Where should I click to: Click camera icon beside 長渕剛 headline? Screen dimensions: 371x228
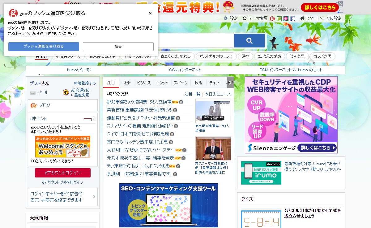click(x=175, y=174)
